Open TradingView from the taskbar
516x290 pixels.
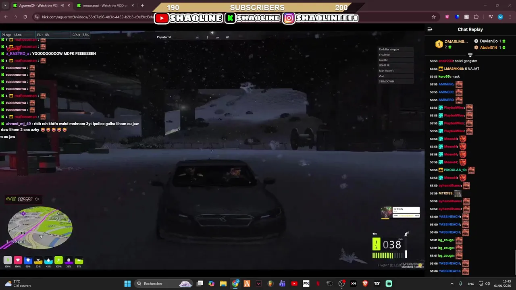(377, 284)
